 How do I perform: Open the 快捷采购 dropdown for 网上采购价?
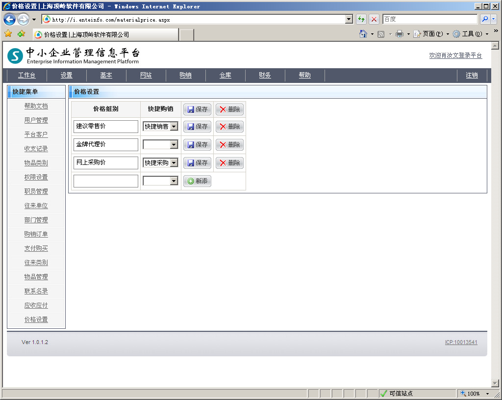[x=174, y=163]
